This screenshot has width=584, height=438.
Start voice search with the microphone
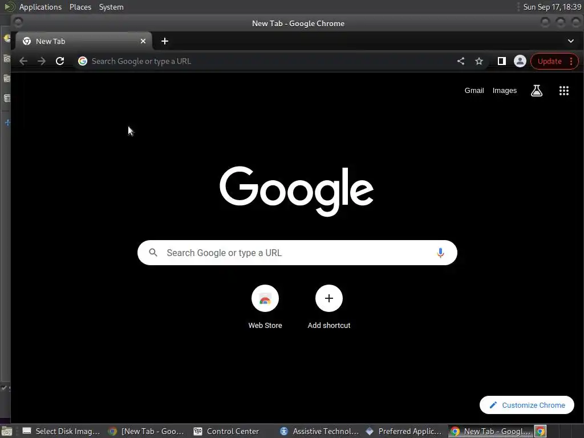(x=440, y=253)
